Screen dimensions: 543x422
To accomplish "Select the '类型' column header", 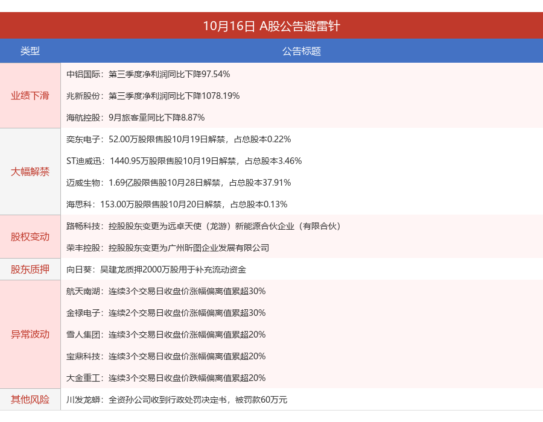I will click(30, 51).
